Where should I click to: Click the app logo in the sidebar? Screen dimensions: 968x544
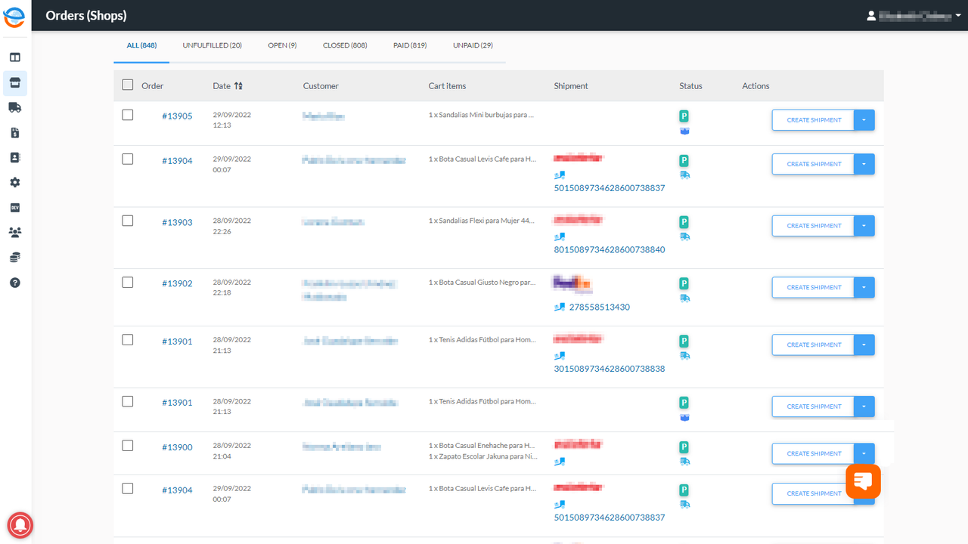[x=14, y=16]
